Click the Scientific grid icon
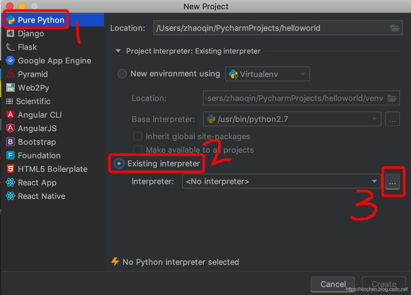Image resolution: width=411 pixels, height=295 pixels. [10, 101]
